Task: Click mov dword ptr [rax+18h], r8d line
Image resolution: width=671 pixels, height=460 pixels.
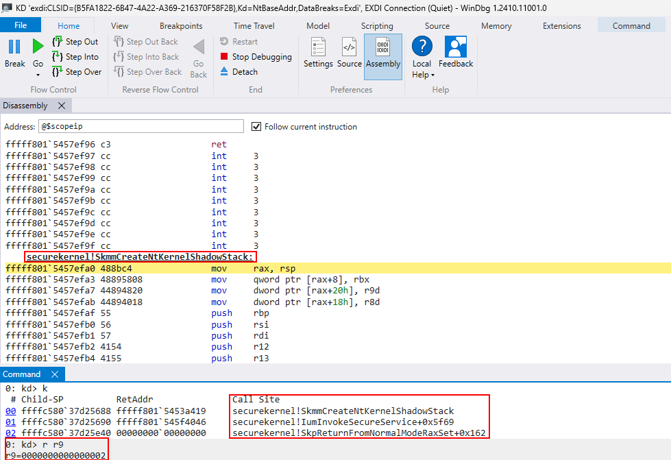Action: click(193, 302)
